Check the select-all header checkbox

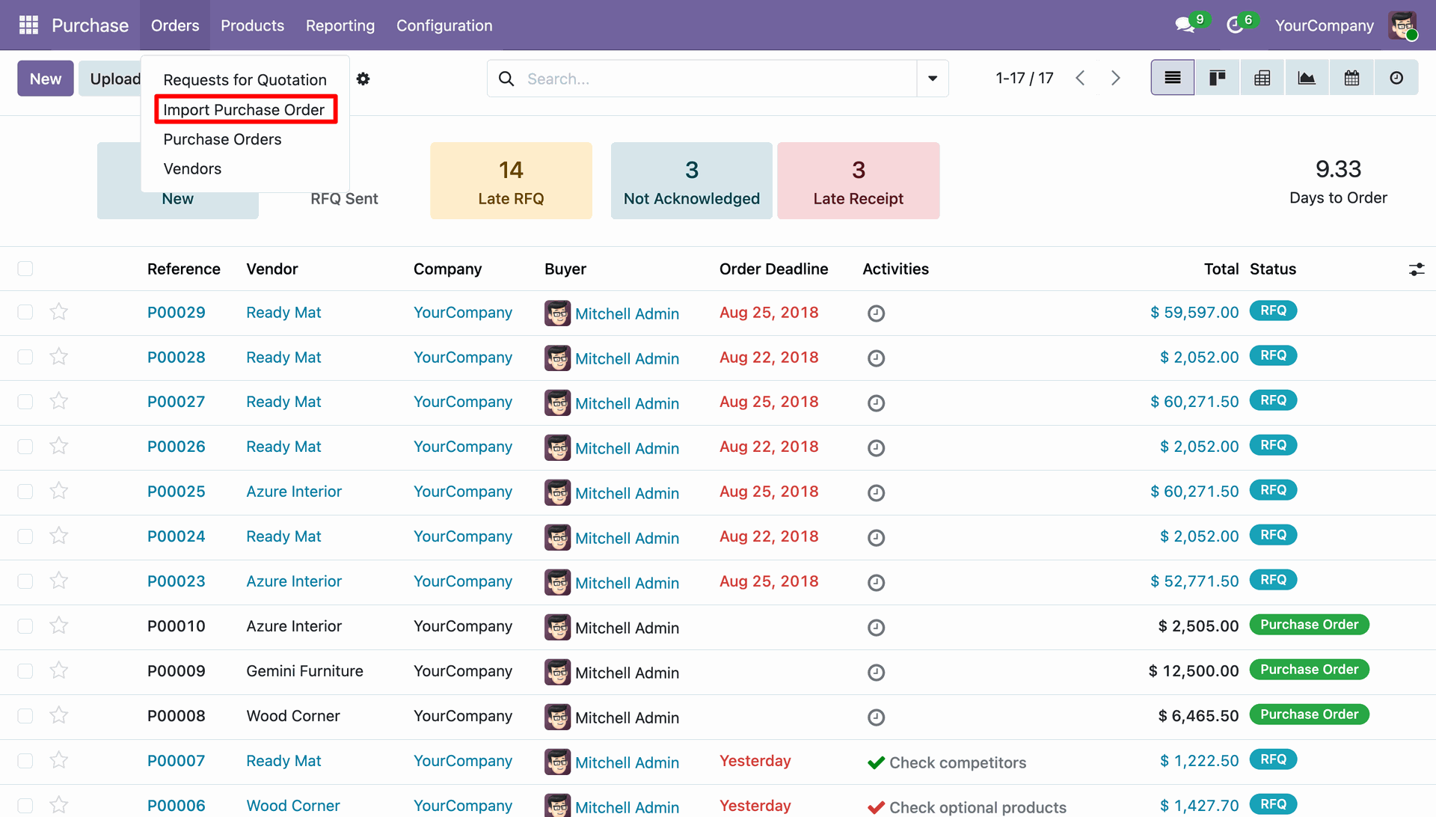point(25,269)
